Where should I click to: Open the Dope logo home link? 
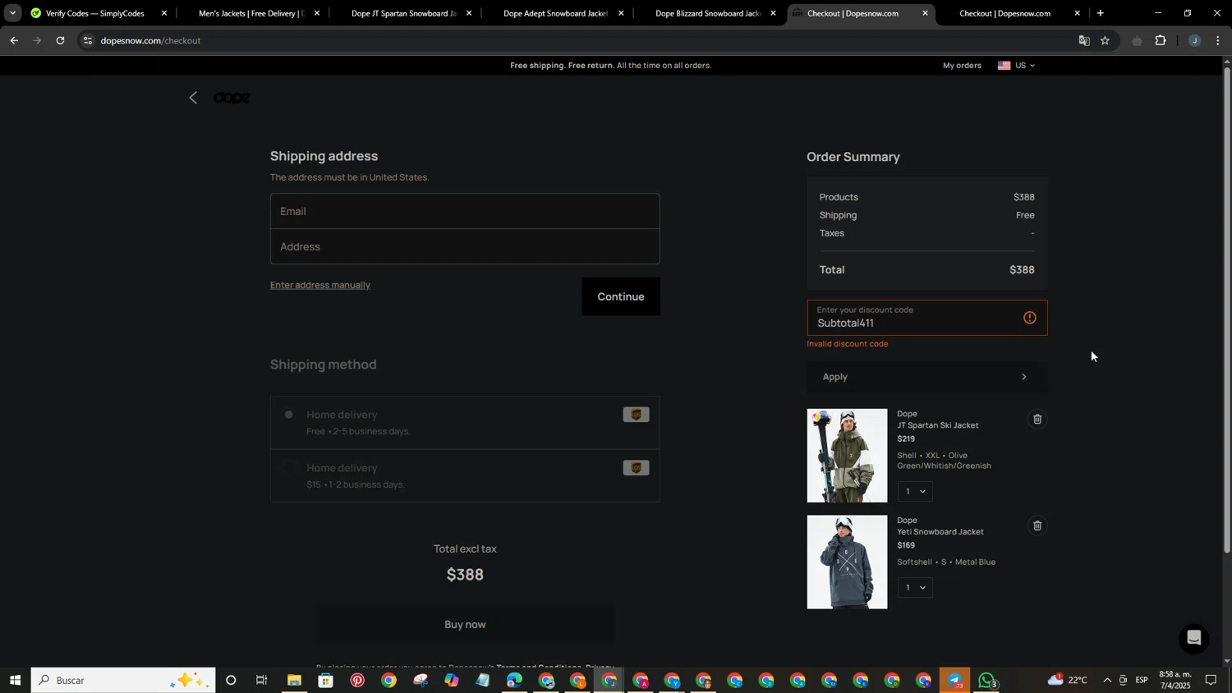pos(232,98)
